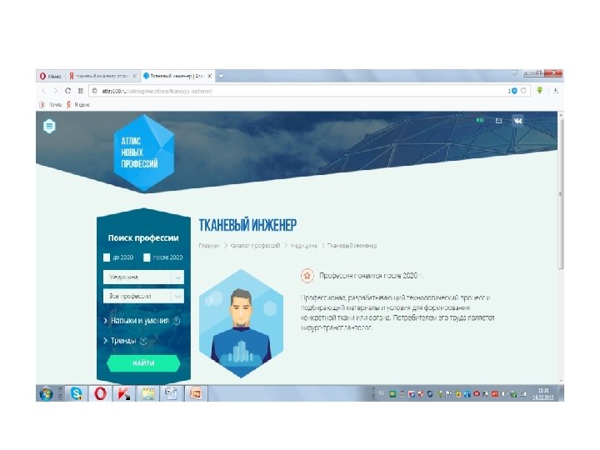Viewport: 600px width, 450px height.
Task: Show help icon next to Тренды
Action: click(143, 341)
